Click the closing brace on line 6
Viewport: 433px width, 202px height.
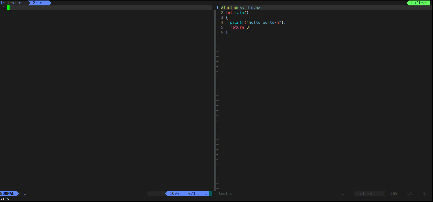(x=227, y=32)
